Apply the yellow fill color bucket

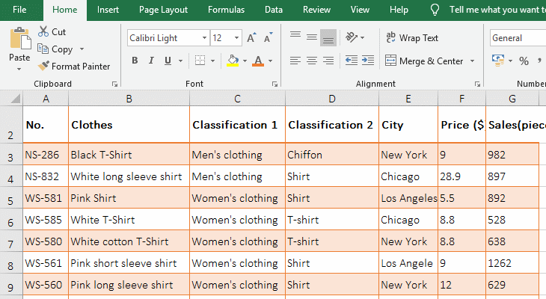[233, 61]
